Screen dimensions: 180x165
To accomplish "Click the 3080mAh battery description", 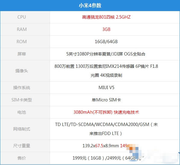I will [106, 112].
